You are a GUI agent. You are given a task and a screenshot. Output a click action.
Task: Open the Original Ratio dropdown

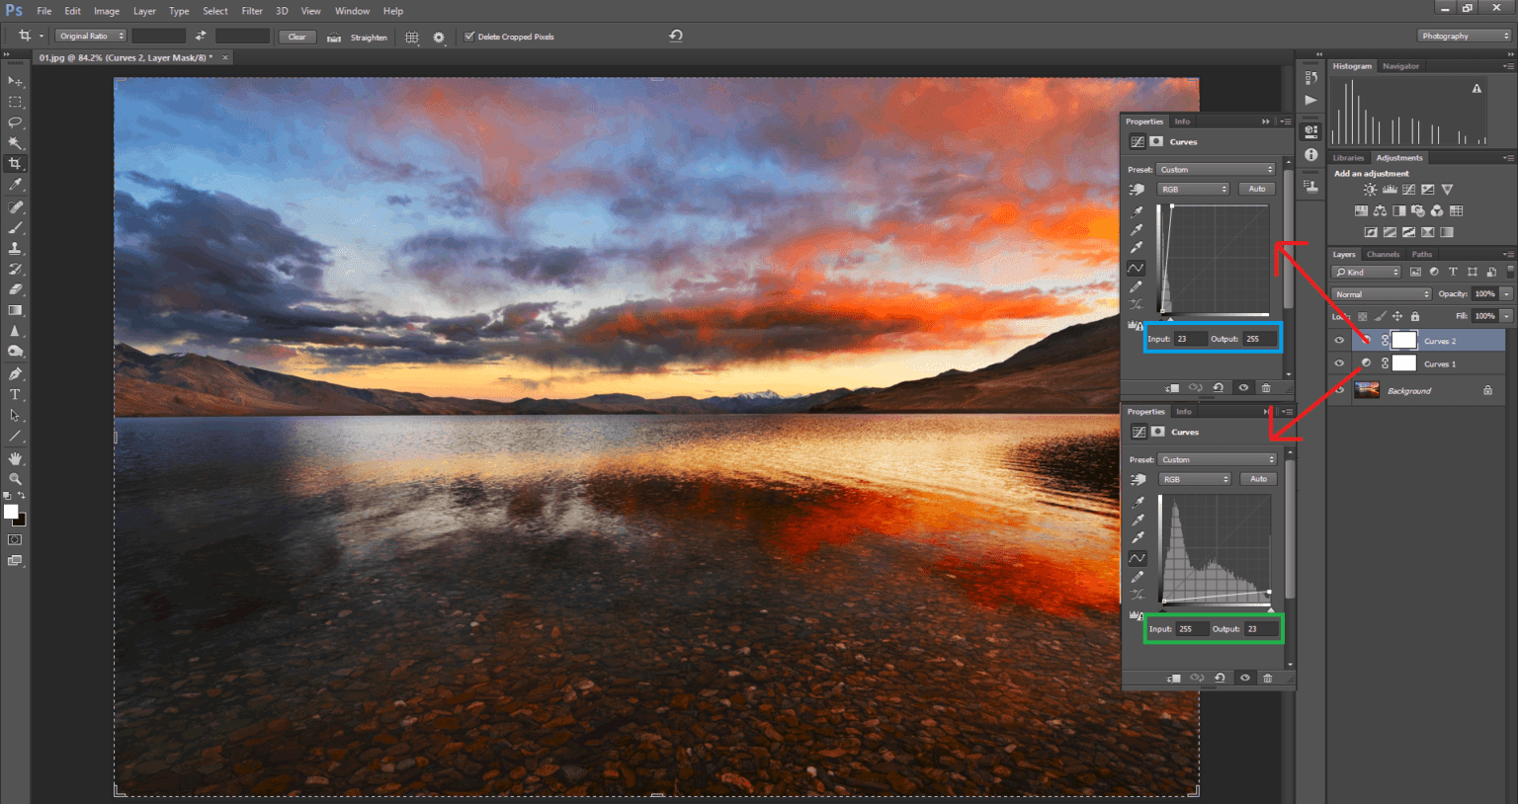pos(91,37)
